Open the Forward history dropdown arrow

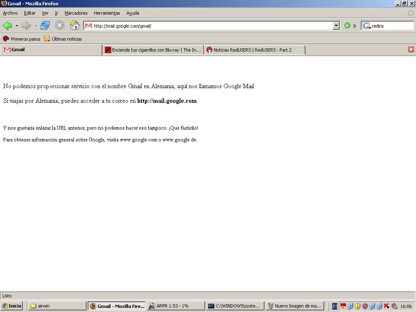[x=36, y=26]
